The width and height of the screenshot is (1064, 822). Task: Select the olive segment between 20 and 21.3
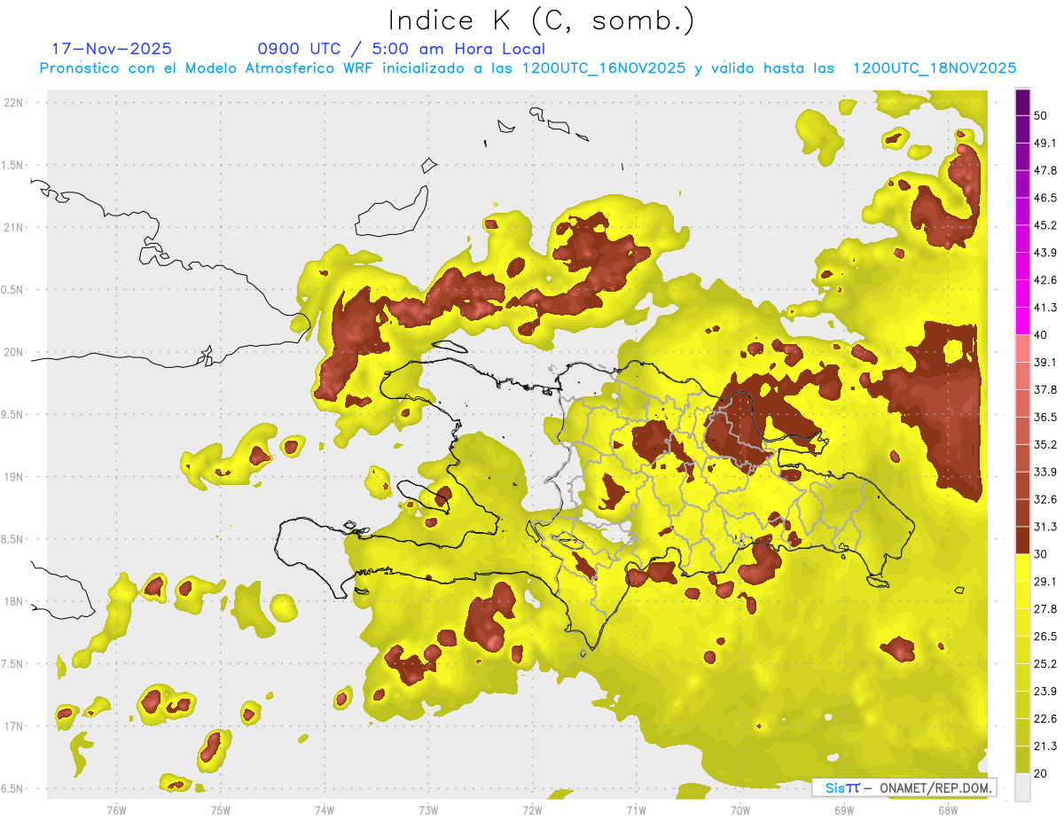[1022, 760]
